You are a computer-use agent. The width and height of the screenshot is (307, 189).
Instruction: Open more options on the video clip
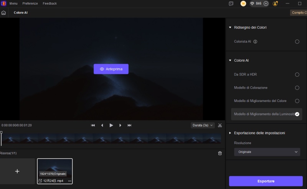point(69,181)
